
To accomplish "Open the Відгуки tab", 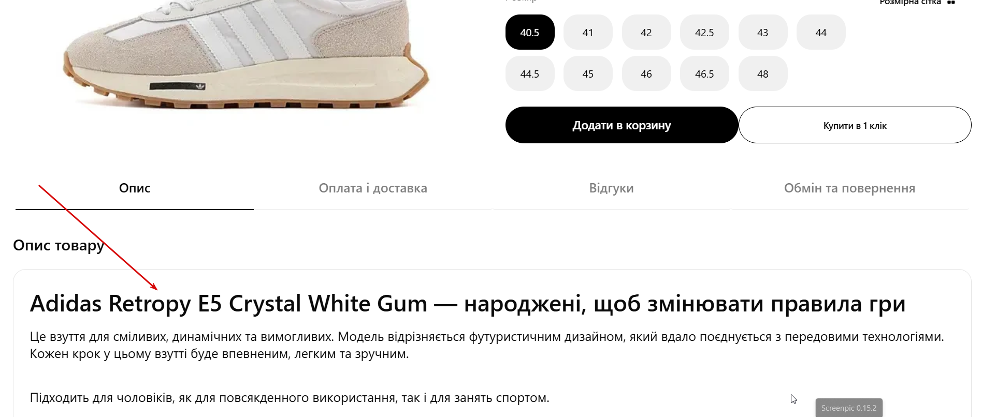I will [611, 188].
